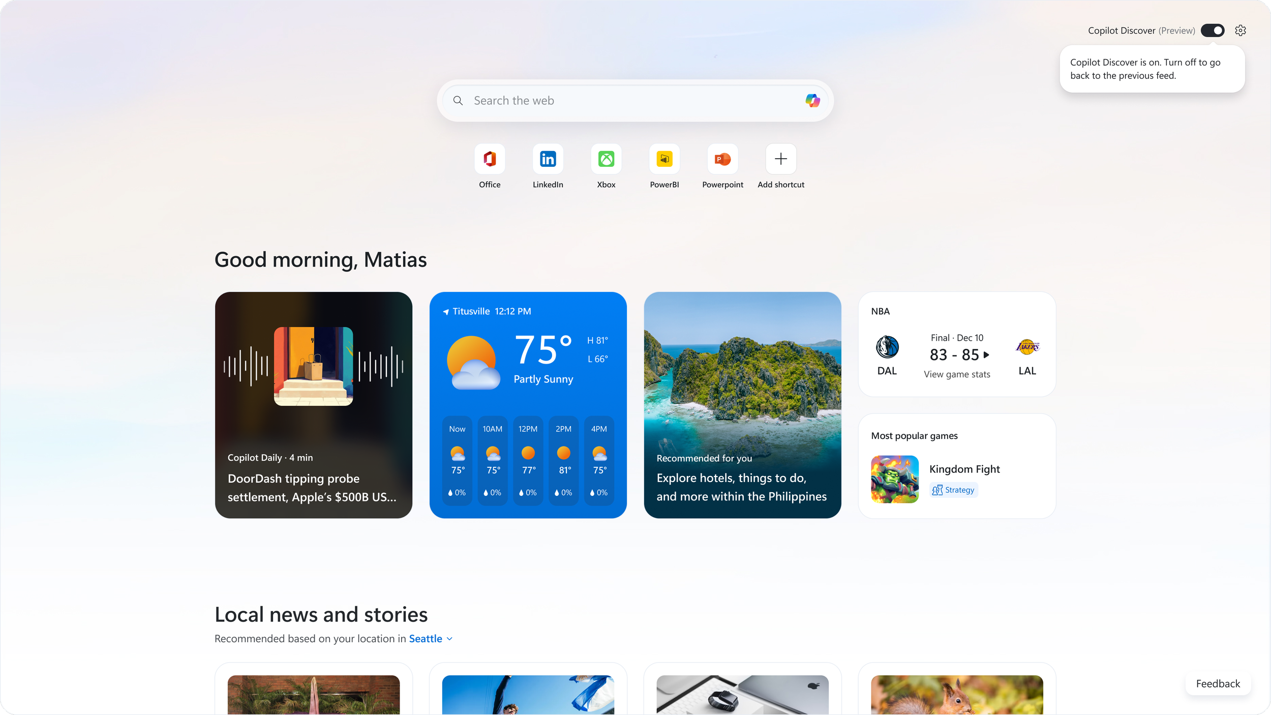Click the magnifier icon in search box
The image size is (1271, 715).
[x=458, y=101]
